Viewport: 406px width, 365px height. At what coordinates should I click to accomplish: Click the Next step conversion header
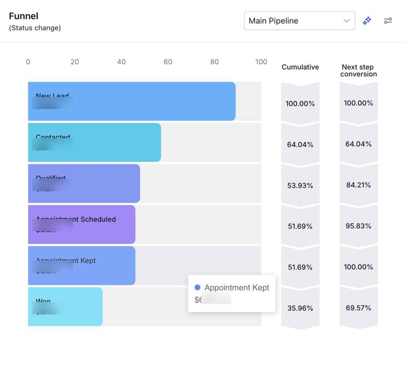click(358, 70)
